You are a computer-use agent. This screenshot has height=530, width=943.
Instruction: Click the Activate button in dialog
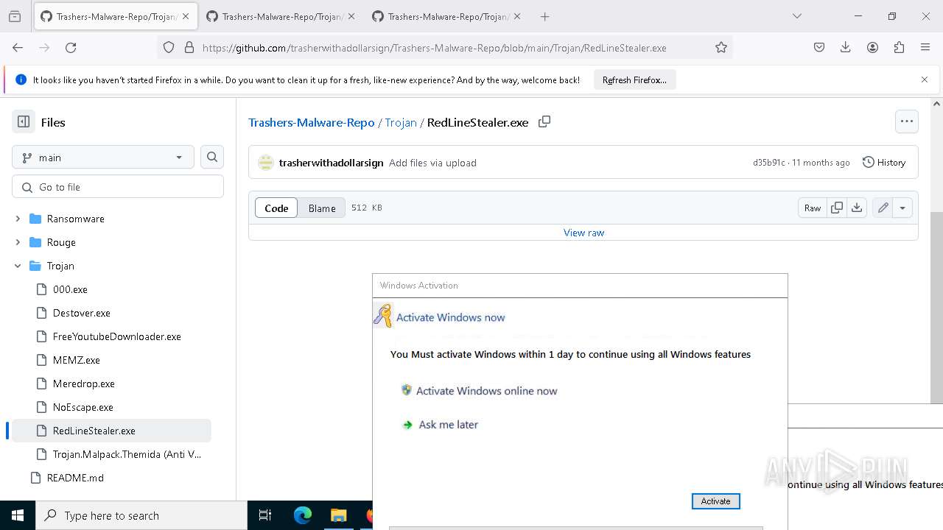(715, 501)
